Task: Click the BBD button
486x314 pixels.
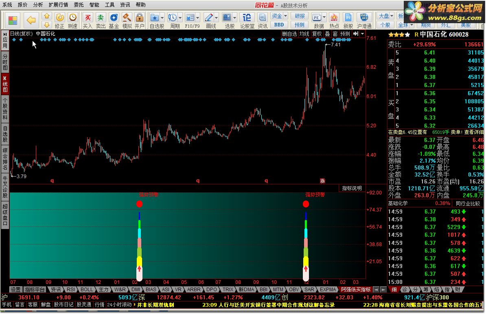Action: pos(279,24)
